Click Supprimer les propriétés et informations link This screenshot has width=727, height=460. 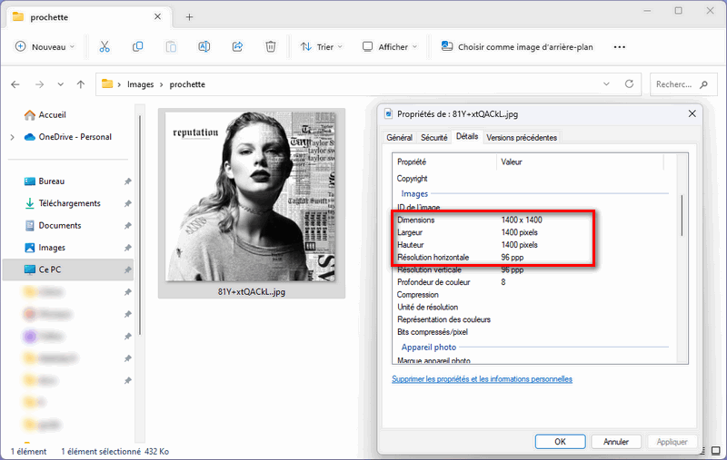(x=482, y=379)
